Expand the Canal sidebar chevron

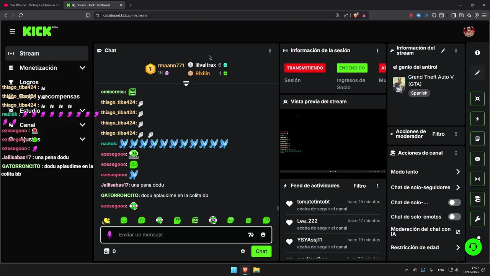tap(82, 125)
